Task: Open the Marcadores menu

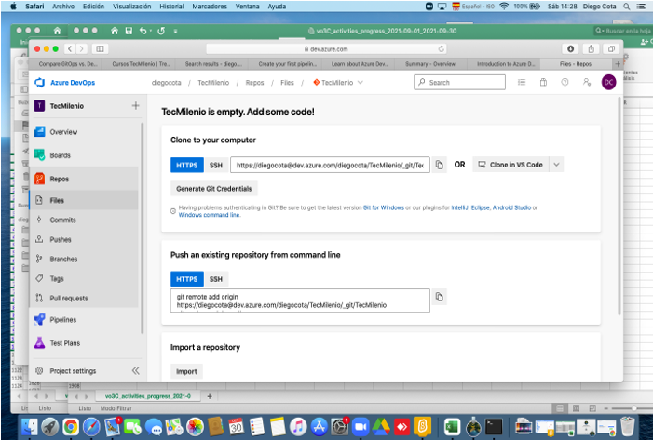Action: [x=210, y=7]
